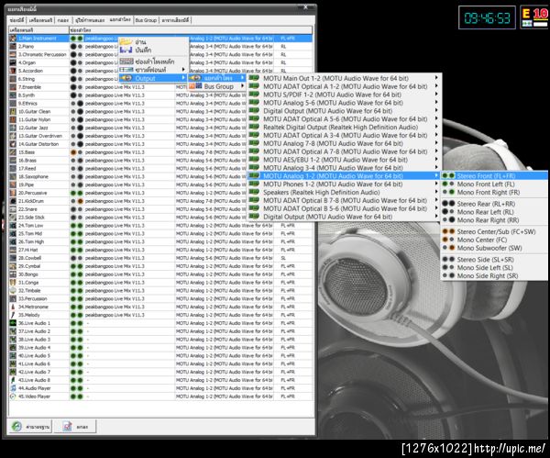This screenshot has height=458, width=550.
Task: Click the Video Player row icon
Action: [13, 397]
